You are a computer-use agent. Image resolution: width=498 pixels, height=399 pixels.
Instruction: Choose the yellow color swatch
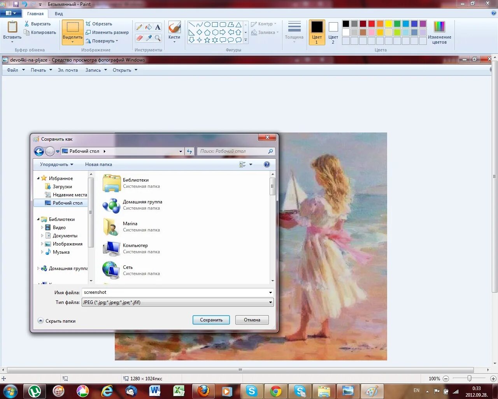click(389, 24)
